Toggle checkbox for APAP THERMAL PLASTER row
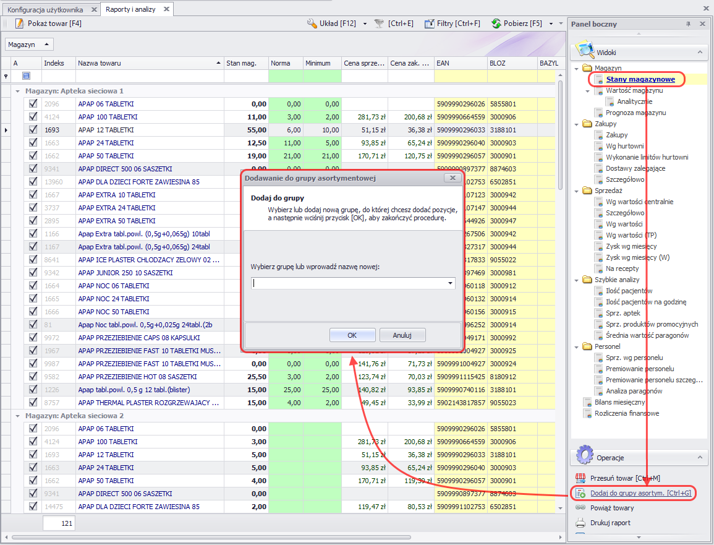 click(33, 403)
